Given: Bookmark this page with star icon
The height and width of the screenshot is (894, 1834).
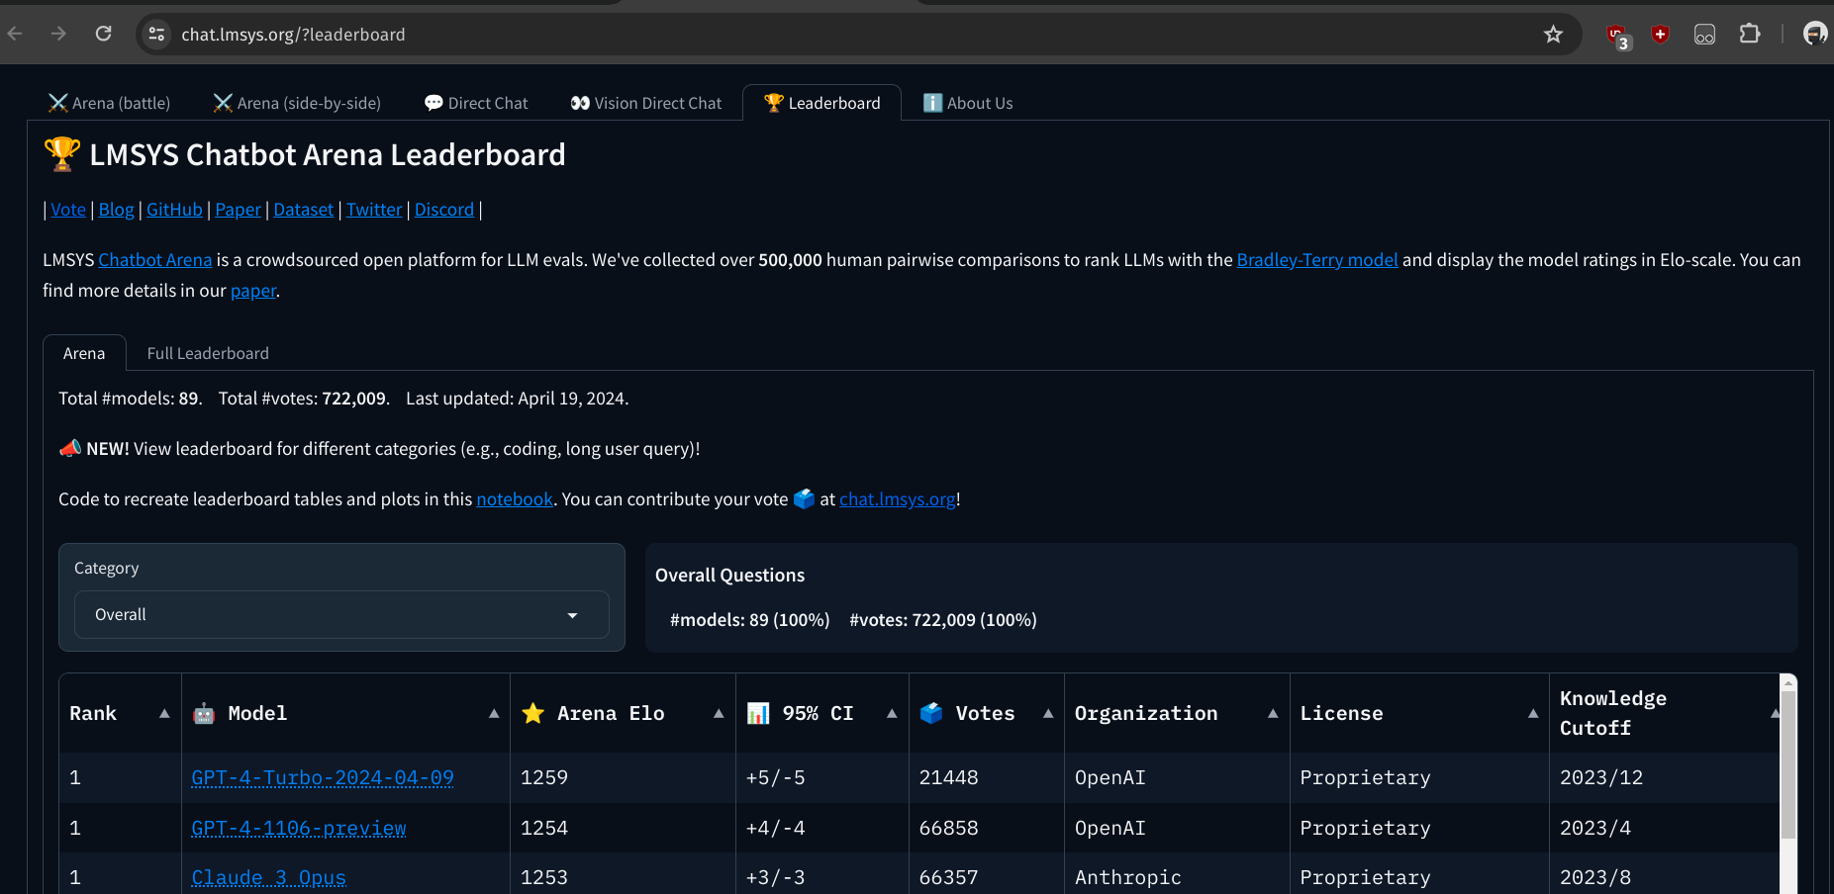Looking at the screenshot, I should coord(1553,35).
